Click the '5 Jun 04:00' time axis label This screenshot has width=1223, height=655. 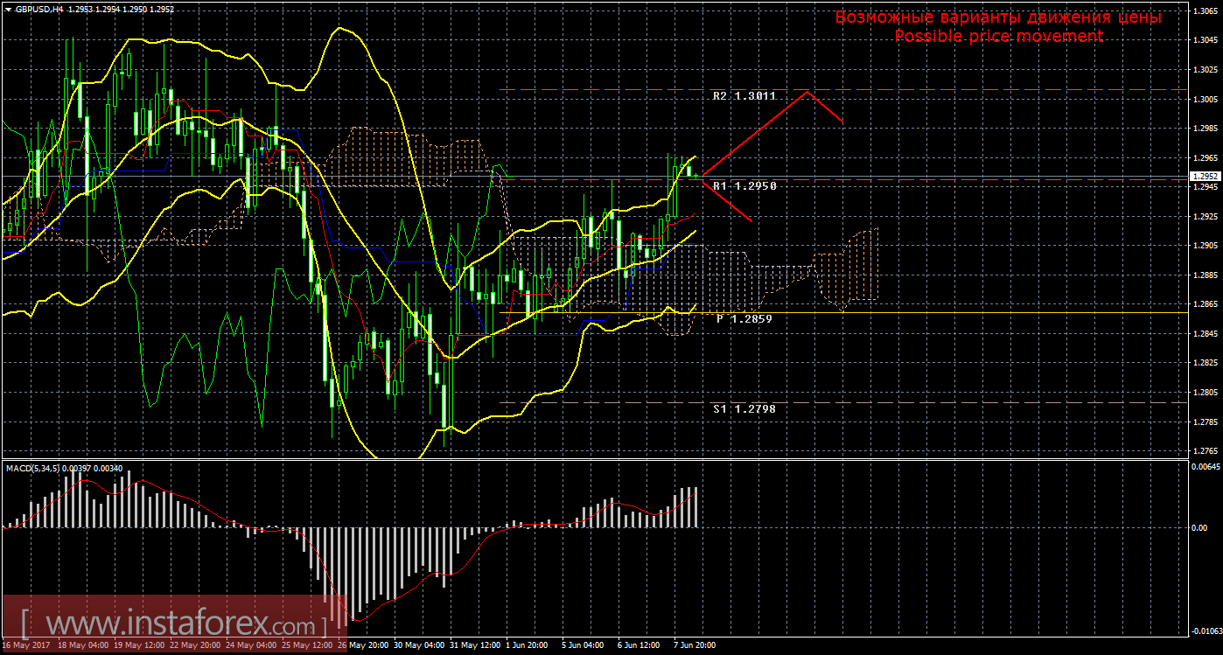[583, 645]
